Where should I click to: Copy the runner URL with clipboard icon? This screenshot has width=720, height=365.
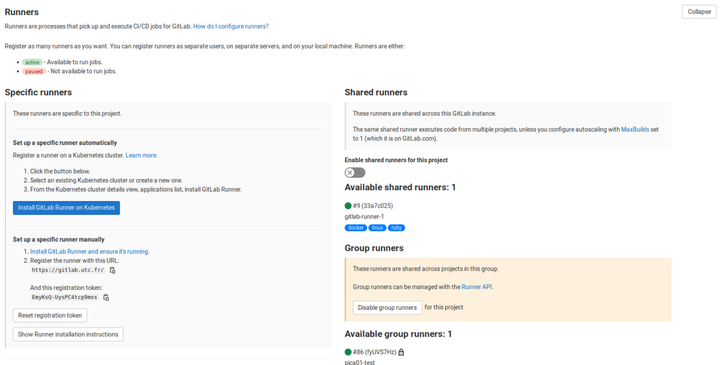click(x=112, y=270)
